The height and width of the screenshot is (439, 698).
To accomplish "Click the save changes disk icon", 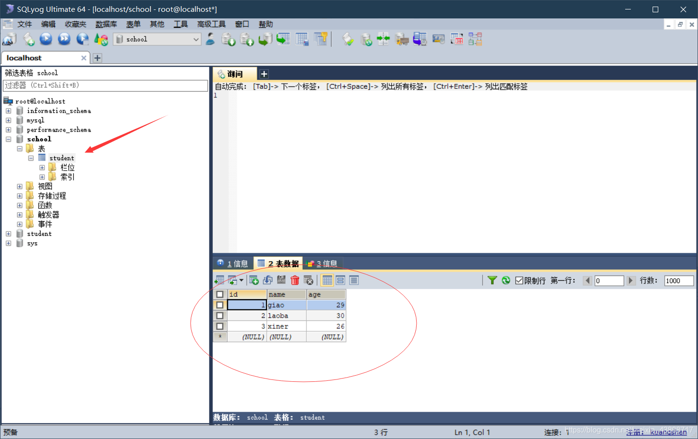I will (281, 280).
